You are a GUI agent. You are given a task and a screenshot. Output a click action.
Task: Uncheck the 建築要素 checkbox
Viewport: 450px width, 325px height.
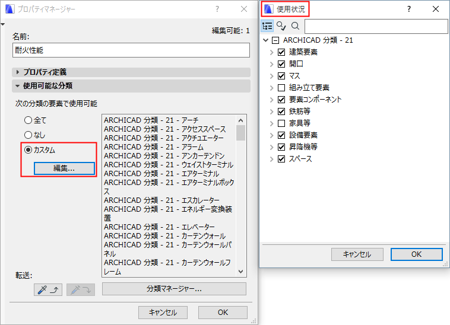point(281,52)
